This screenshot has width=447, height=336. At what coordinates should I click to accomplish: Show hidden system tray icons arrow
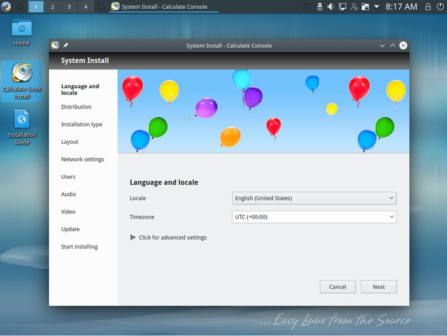(377, 7)
